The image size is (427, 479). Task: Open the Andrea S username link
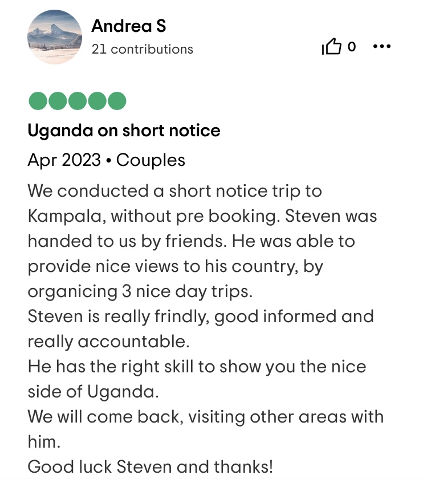tap(129, 26)
